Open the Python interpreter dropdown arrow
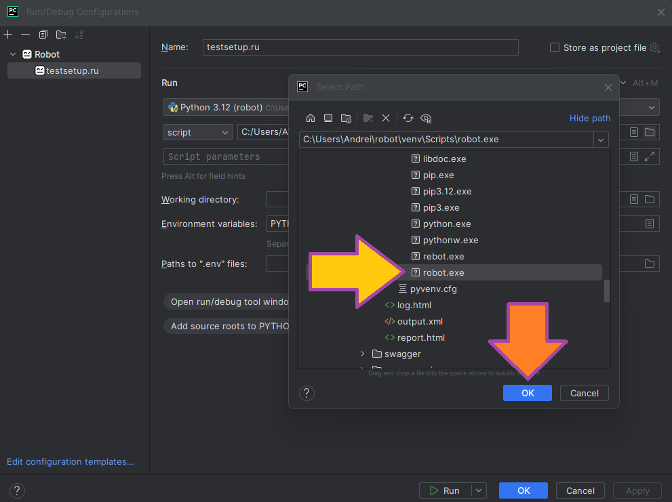The width and height of the screenshot is (672, 502). coord(652,108)
